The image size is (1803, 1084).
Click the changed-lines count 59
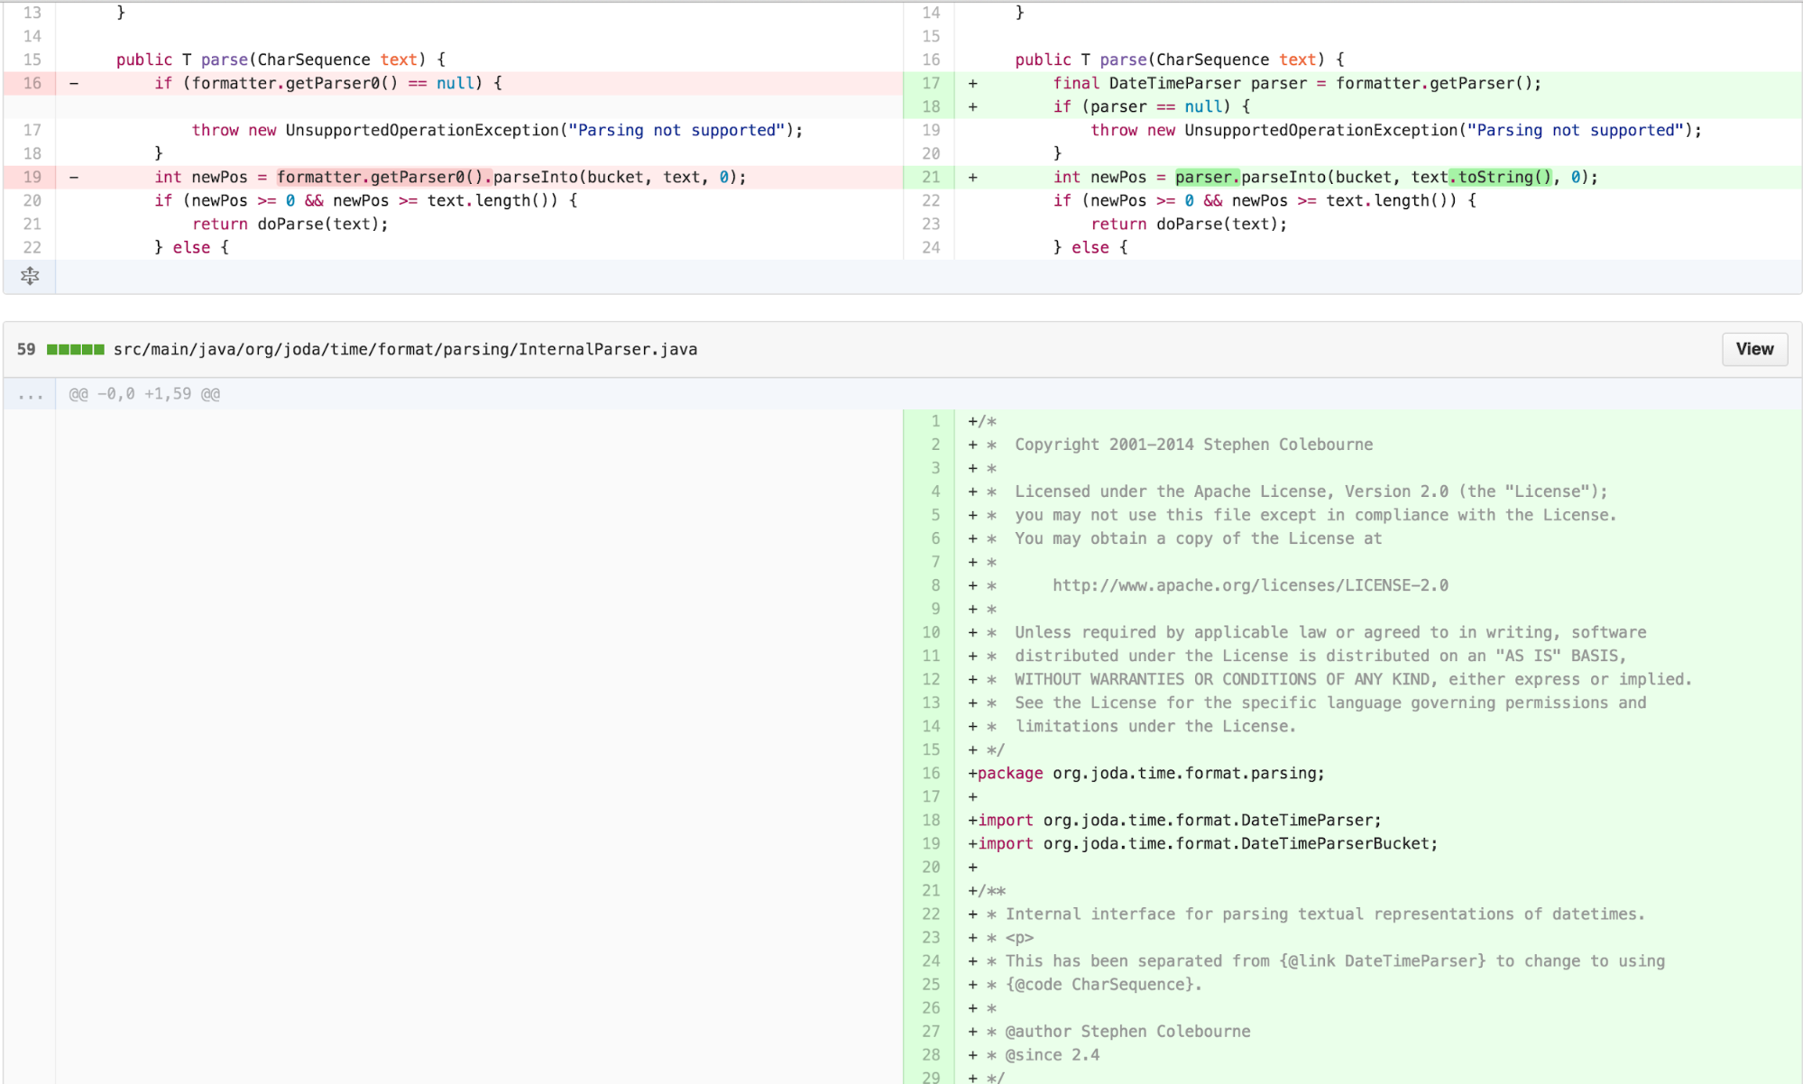26,349
